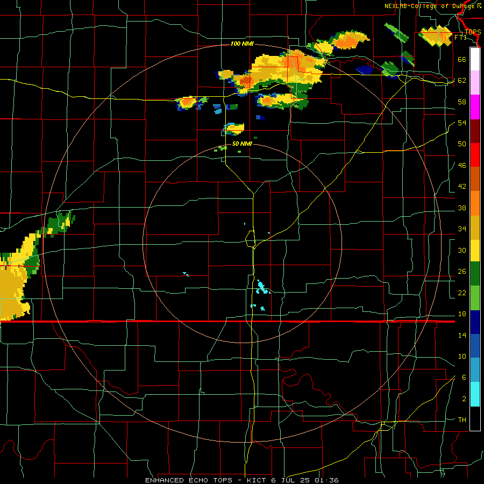
Task: Select the '46' legend value
Action: [462, 166]
